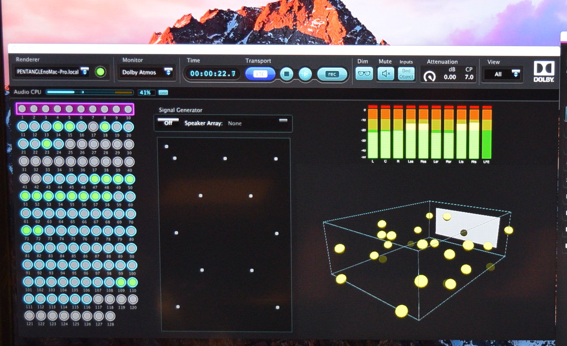Click the Attenuation knob

click(x=429, y=76)
